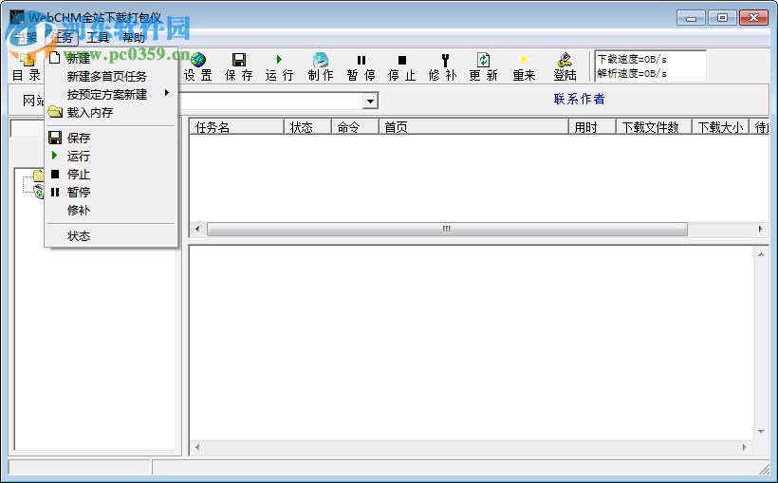Screen dimensions: 778x483
Task: Open the 按预定方案新建 submenu
Action: click(x=111, y=94)
